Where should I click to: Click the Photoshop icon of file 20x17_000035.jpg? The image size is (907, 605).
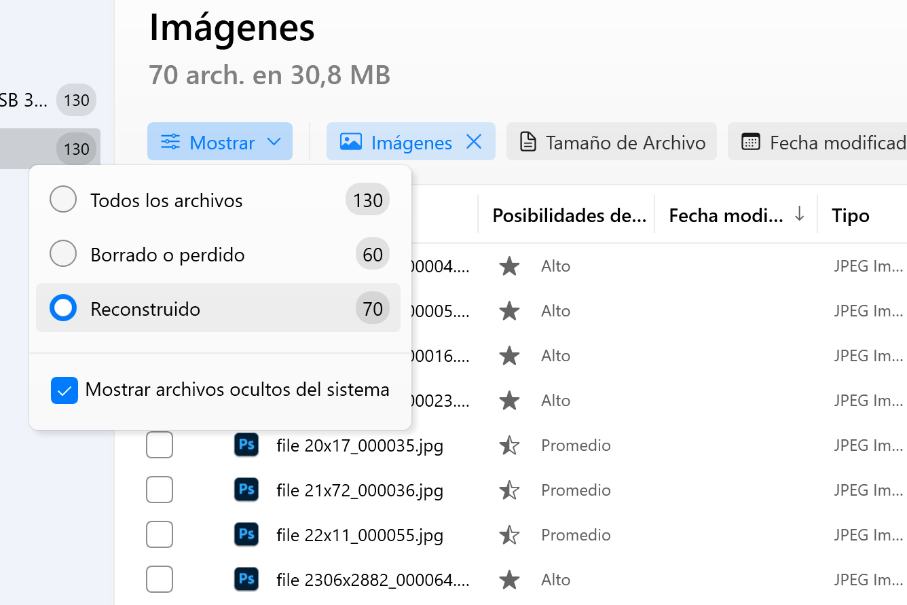click(246, 445)
